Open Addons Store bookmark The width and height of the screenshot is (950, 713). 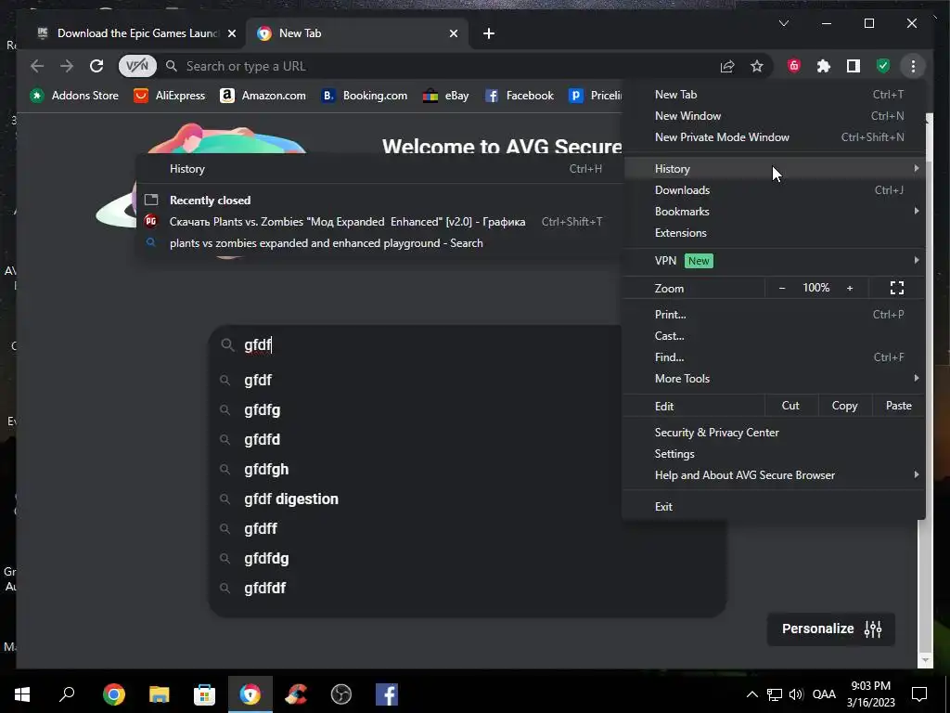pos(74,96)
